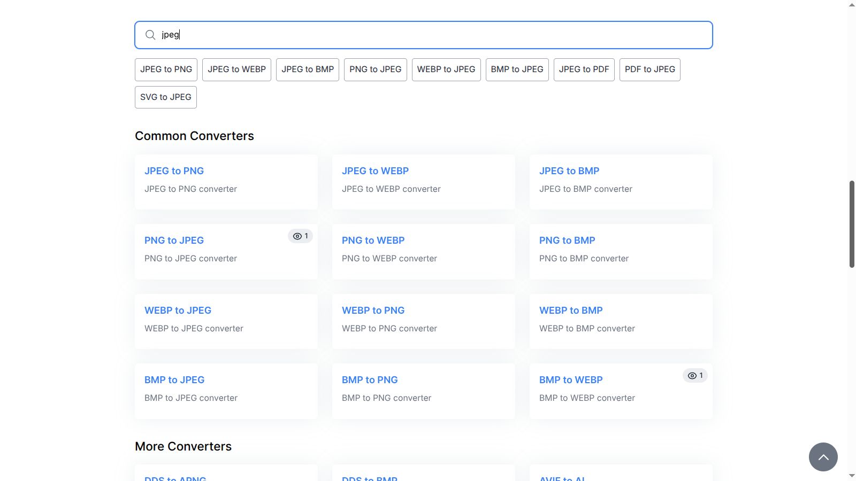Choose the SVG to JPEG suggestion chip
Image resolution: width=856 pixels, height=481 pixels.
pos(166,97)
